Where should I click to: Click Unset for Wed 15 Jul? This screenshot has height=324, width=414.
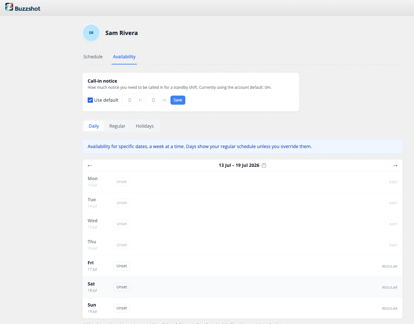(122, 224)
